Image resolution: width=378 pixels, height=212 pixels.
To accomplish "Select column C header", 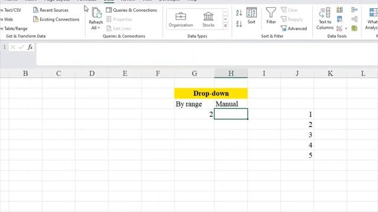I will coord(58,73).
